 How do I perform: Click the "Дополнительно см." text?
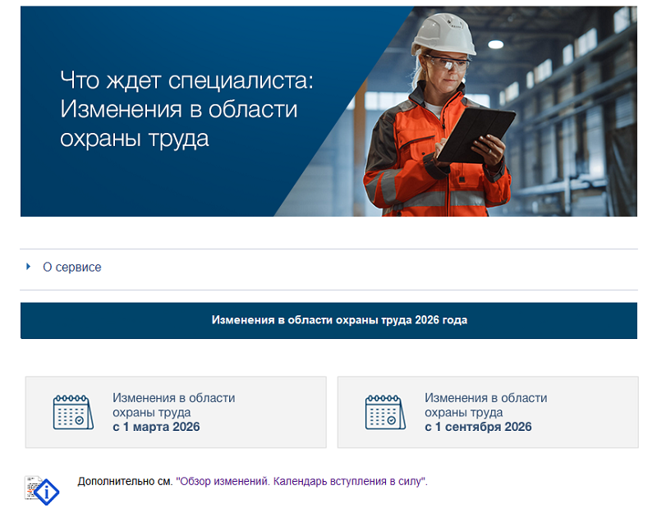[x=125, y=481]
